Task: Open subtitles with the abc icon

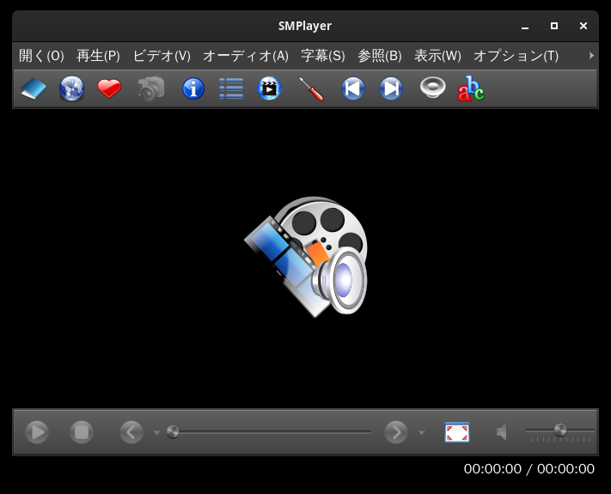Action: pos(471,88)
